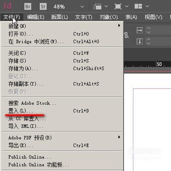
Task: Click the constrain proportions chain-link icon
Action: [127, 35]
